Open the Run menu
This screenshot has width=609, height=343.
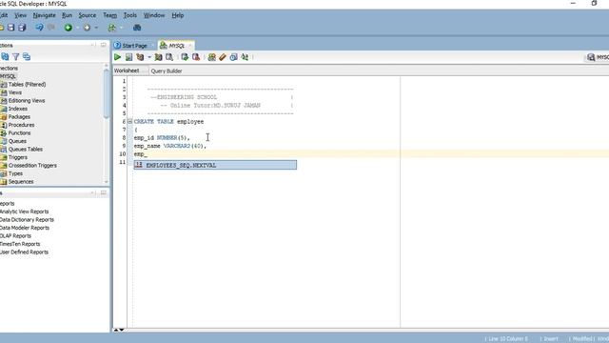point(68,15)
